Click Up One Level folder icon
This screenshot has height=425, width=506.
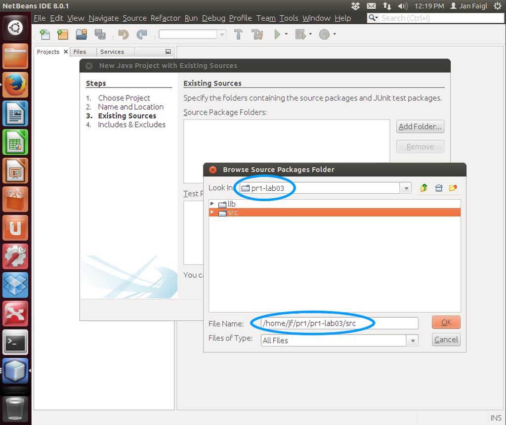423,188
